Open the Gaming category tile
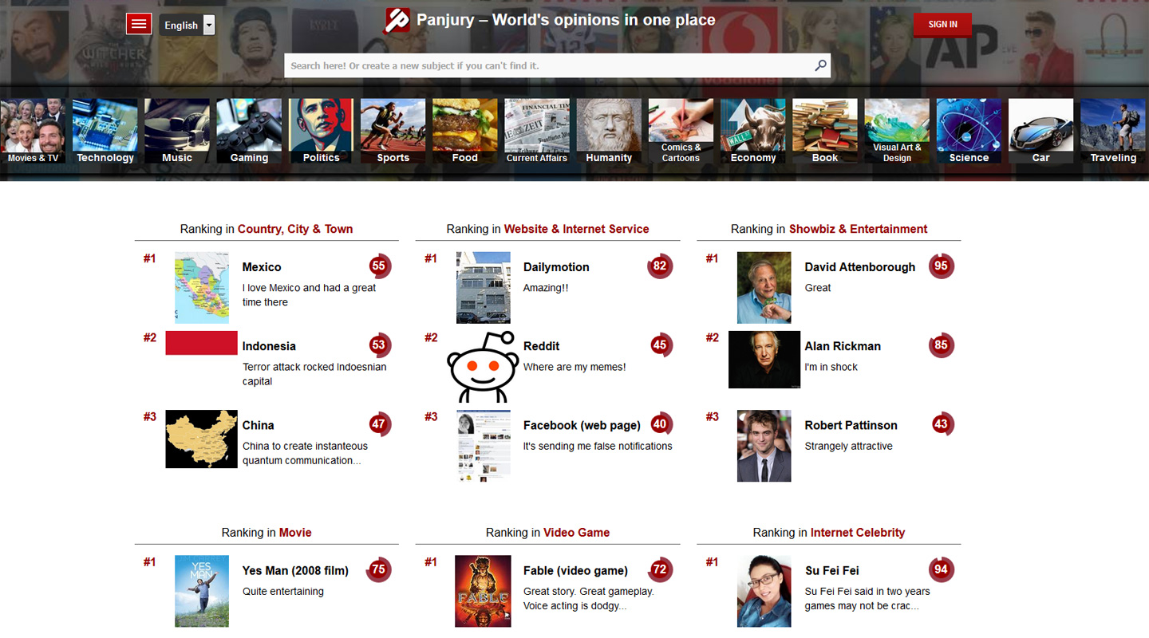Image resolution: width=1149 pixels, height=638 pixels. [x=249, y=131]
